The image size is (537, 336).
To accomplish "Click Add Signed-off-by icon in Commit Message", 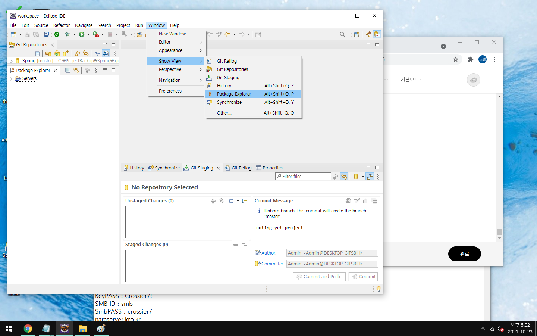I will (x=357, y=201).
